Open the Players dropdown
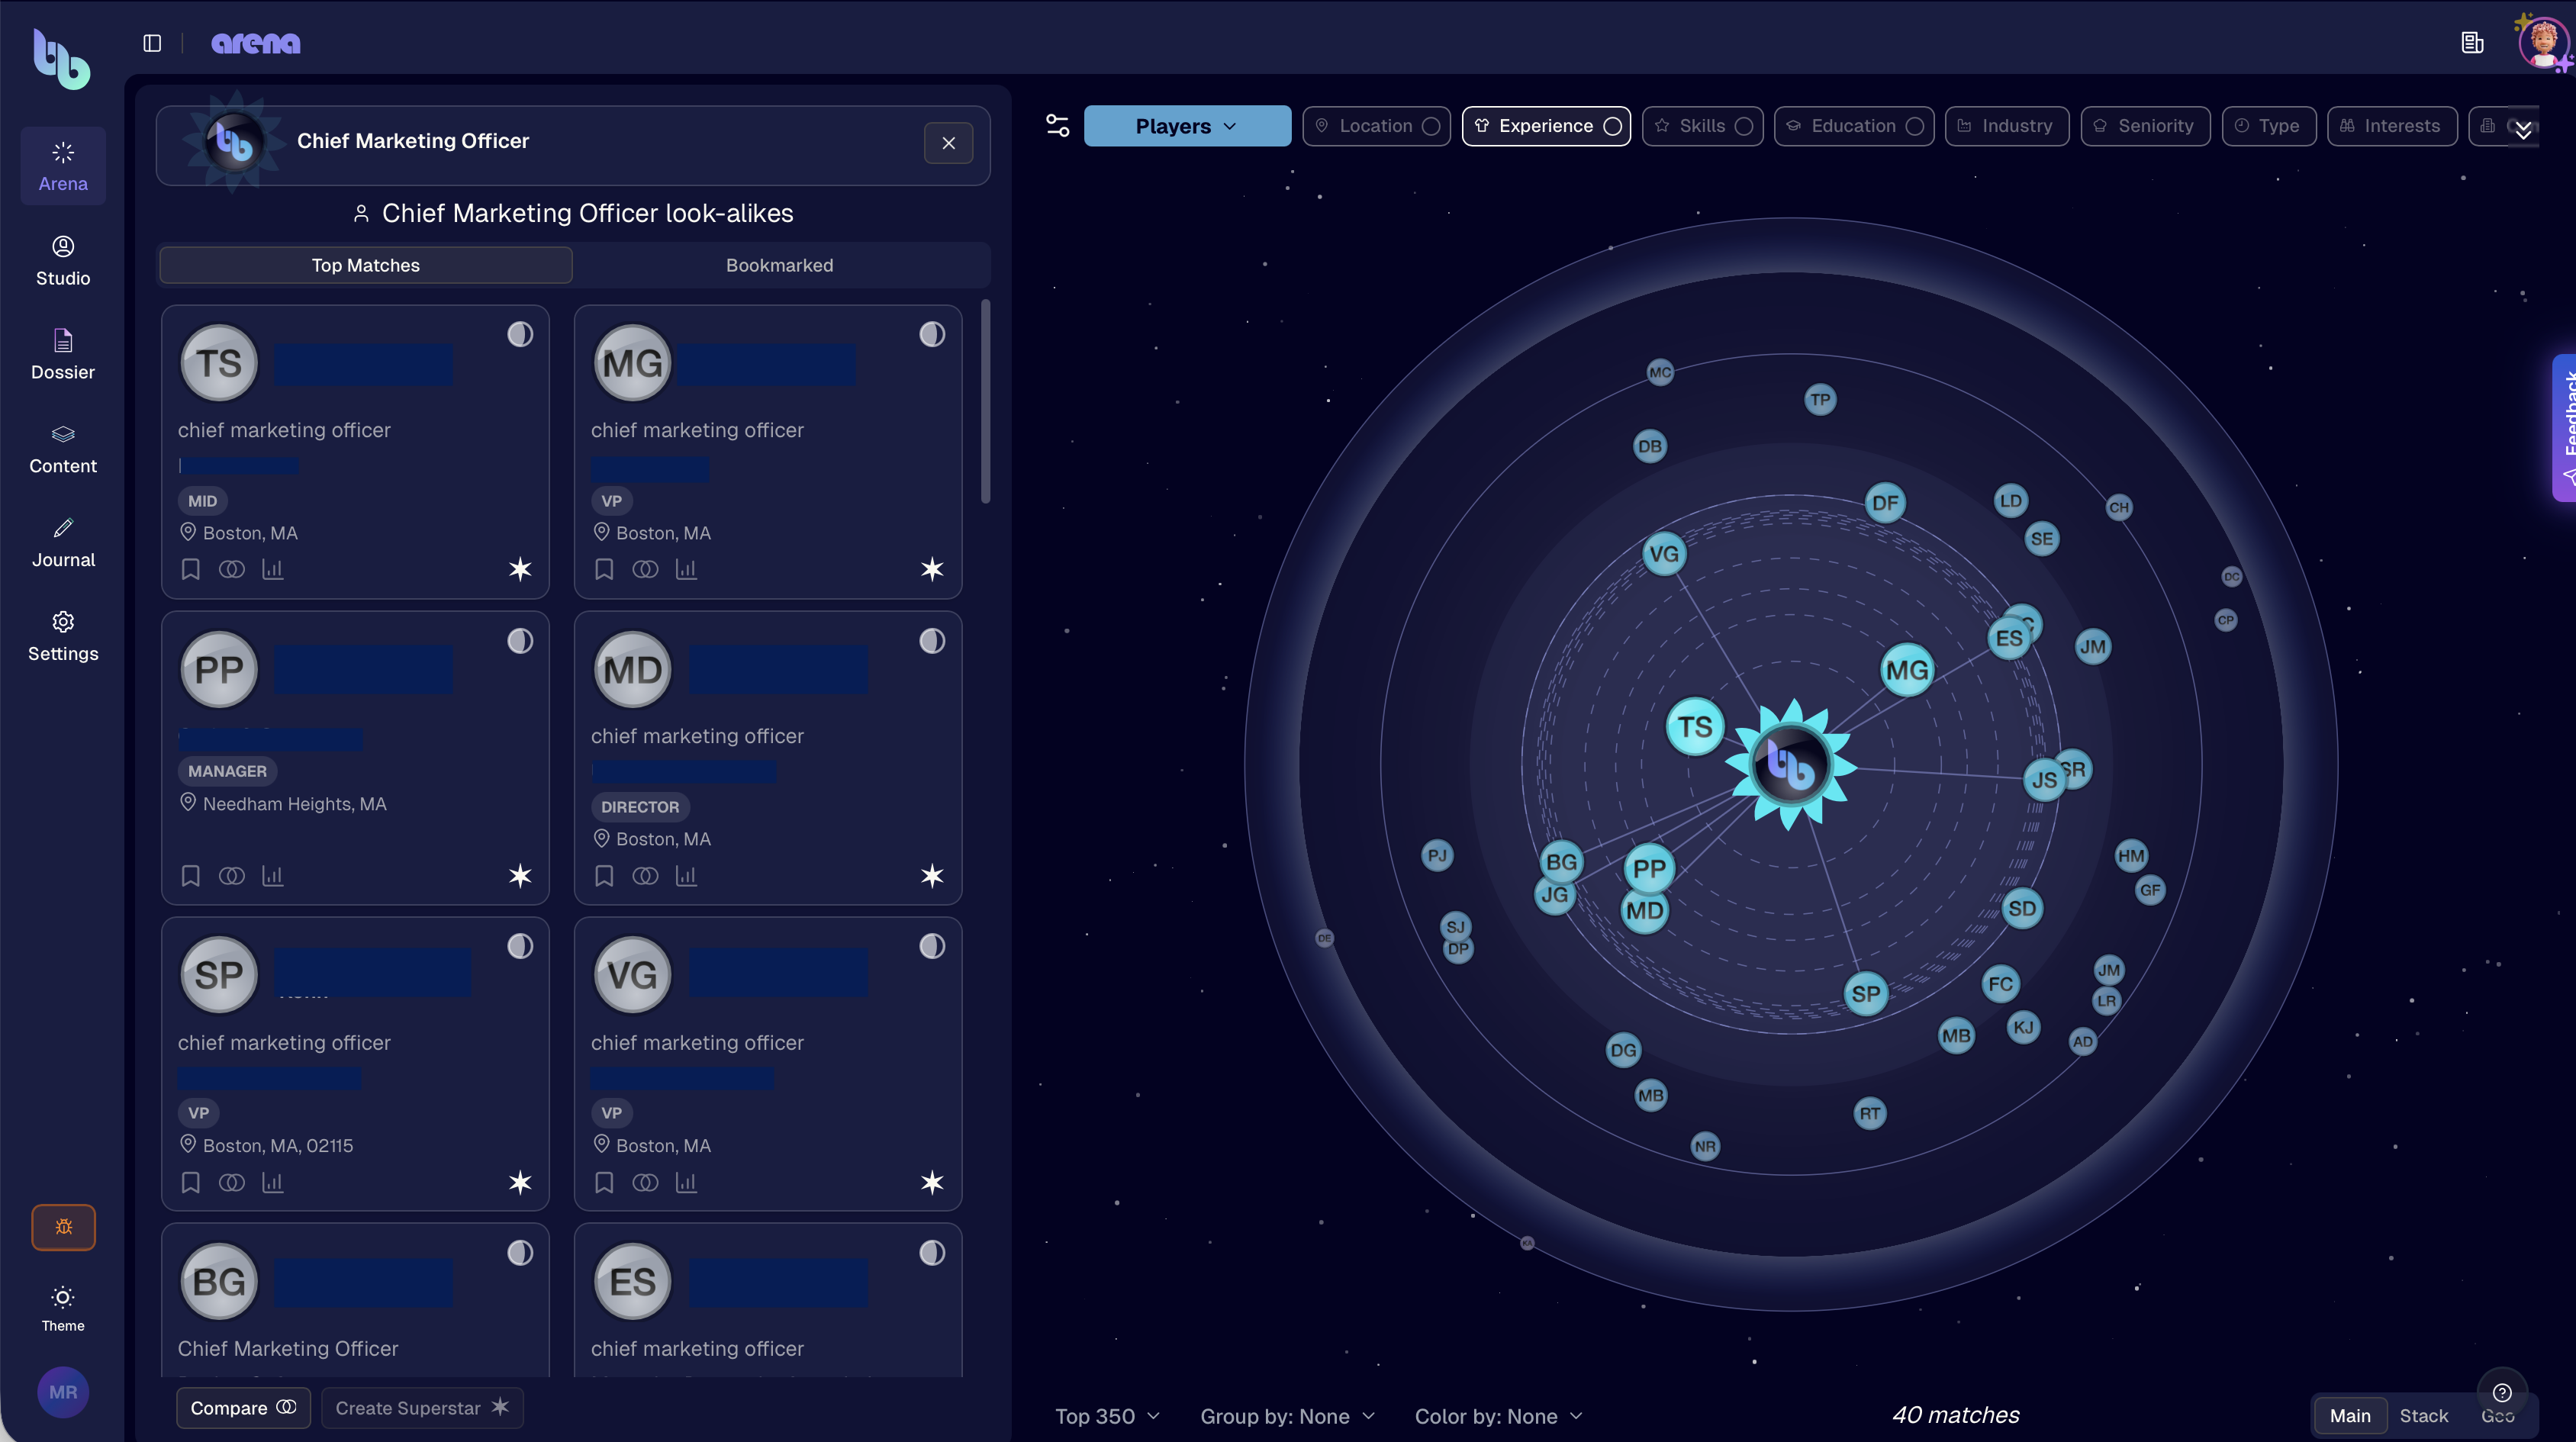This screenshot has height=1442, width=2576. click(1187, 126)
